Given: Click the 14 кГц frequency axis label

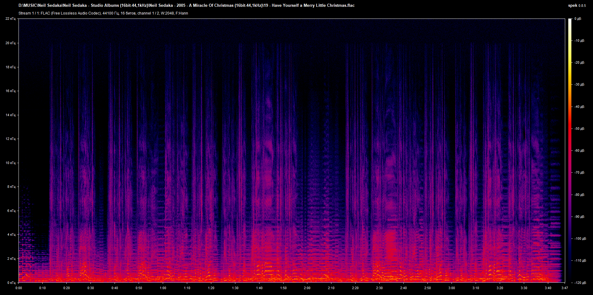Looking at the screenshot, I should point(11,115).
